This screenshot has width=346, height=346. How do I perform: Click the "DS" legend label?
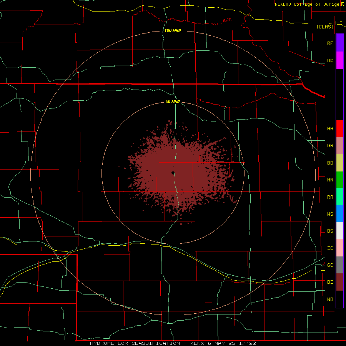point(330,231)
